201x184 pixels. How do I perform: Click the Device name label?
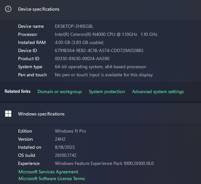click(31, 26)
